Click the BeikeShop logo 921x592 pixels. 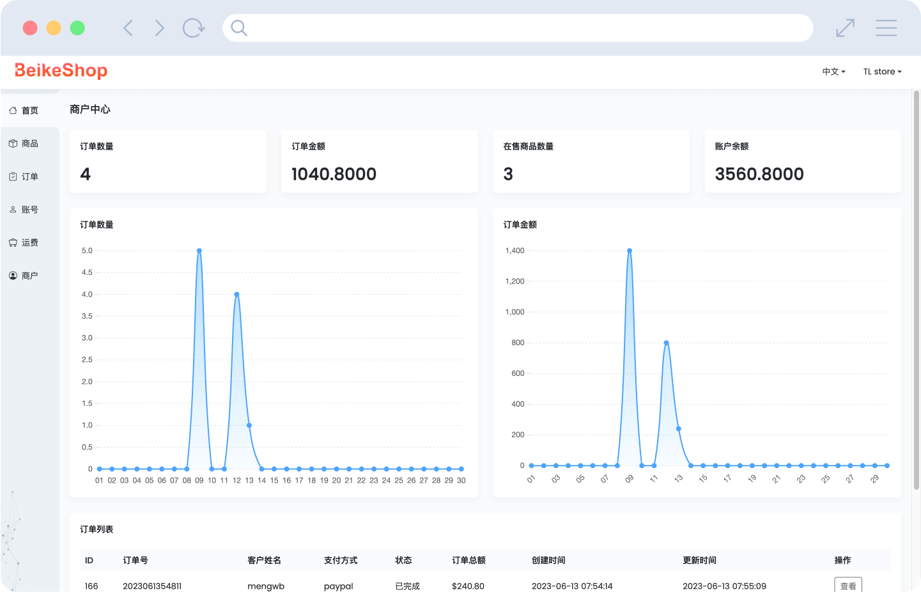tap(61, 70)
